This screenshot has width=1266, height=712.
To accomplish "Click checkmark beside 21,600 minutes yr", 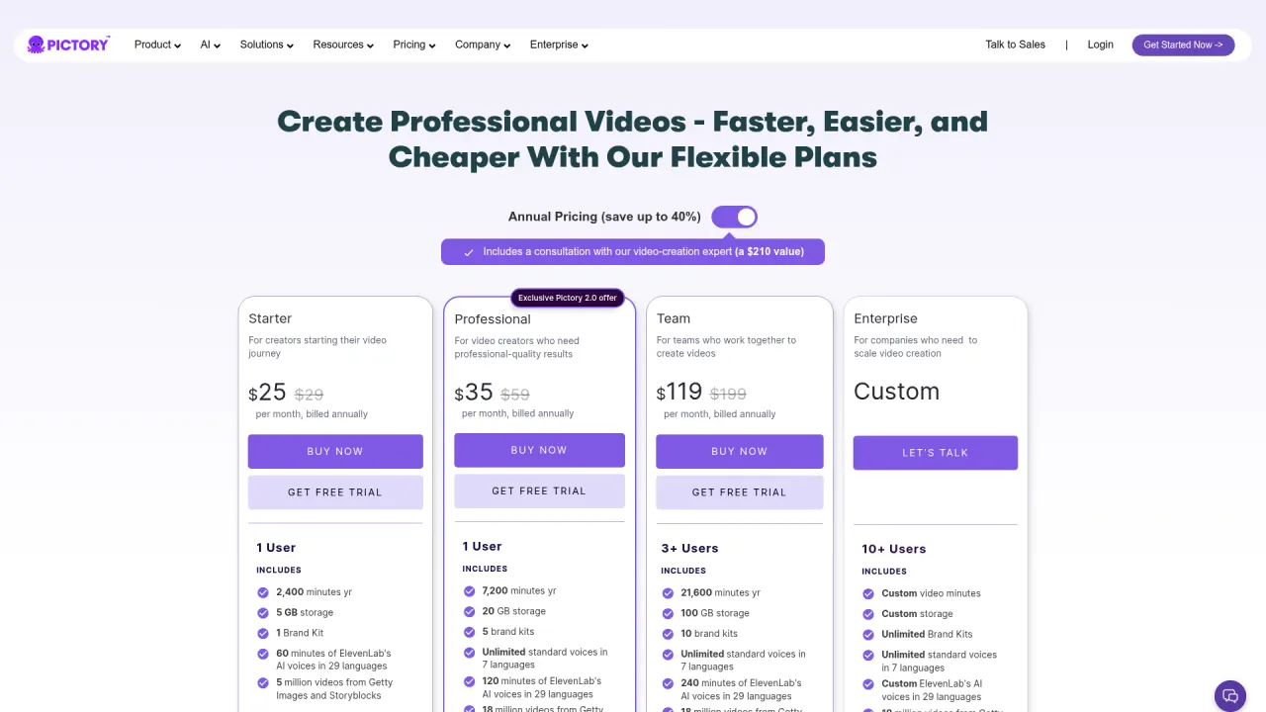I will point(668,593).
